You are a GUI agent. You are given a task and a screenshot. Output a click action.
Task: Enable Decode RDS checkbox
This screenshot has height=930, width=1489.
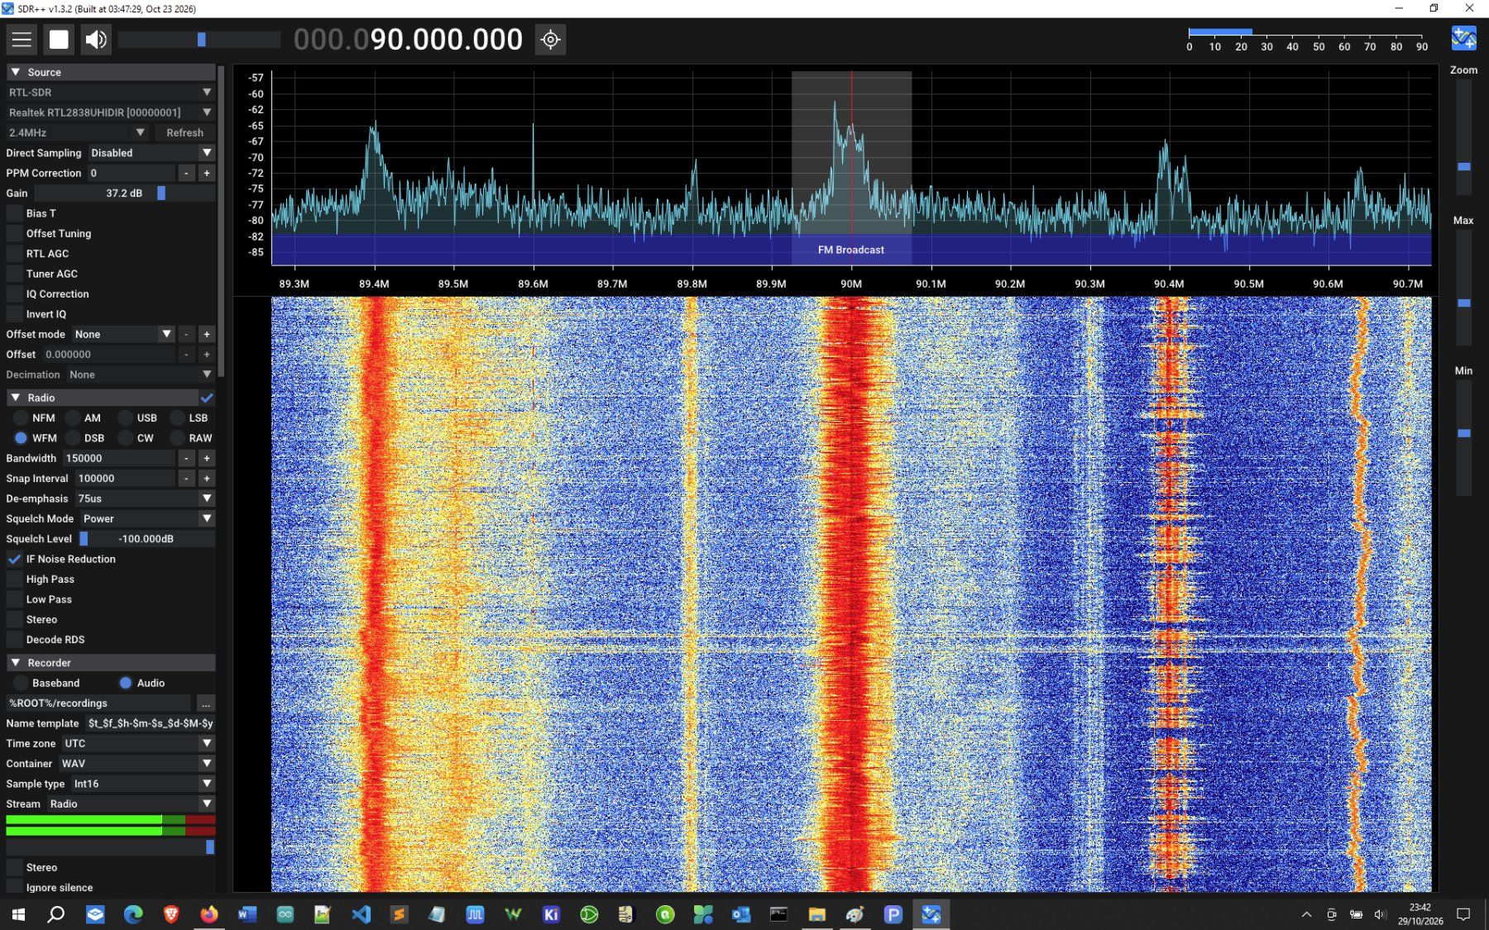tap(14, 639)
